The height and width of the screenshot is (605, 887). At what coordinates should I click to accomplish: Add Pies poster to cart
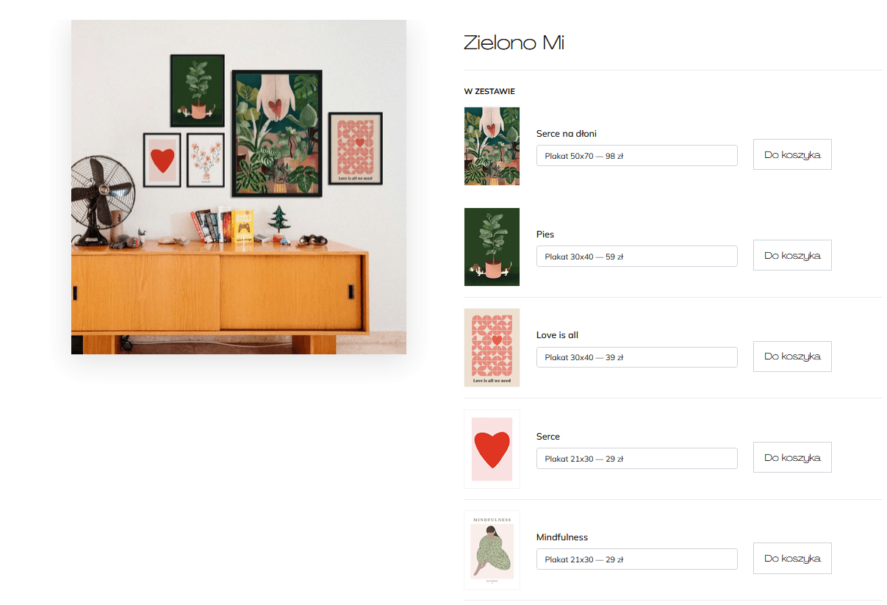click(x=792, y=255)
